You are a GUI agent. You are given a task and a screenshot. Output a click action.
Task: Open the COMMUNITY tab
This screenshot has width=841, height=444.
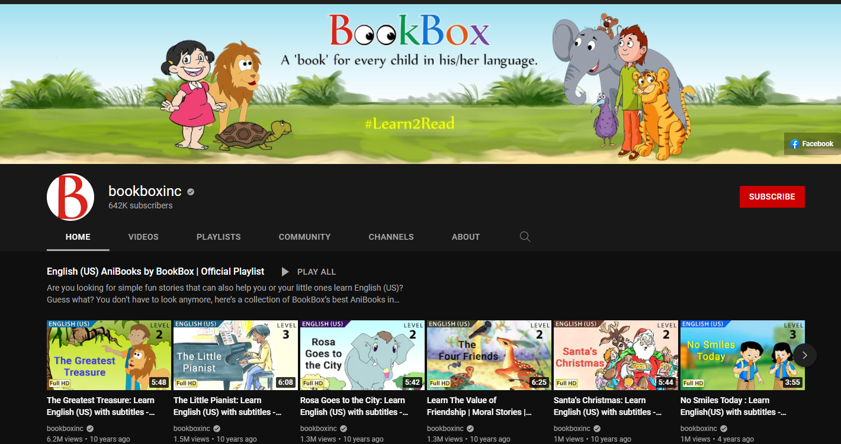[304, 236]
